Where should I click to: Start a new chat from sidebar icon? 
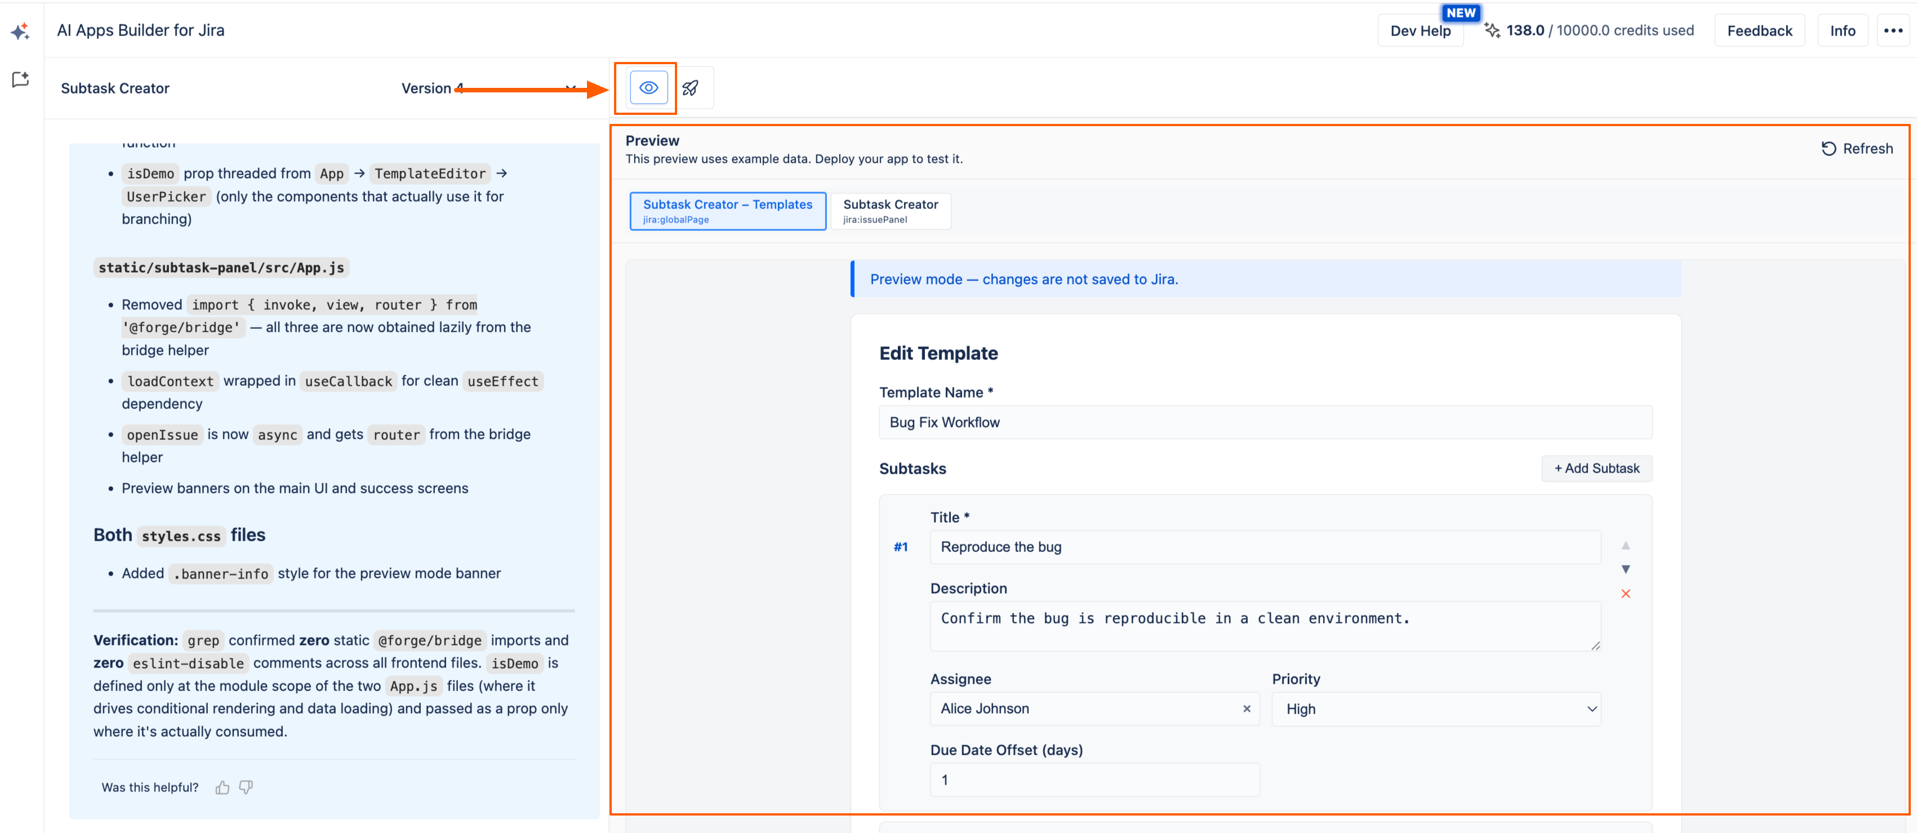[21, 79]
